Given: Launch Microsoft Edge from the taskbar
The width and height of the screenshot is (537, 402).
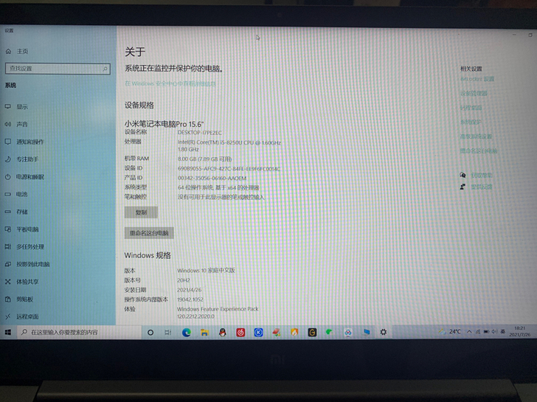Looking at the screenshot, I should 187,332.
